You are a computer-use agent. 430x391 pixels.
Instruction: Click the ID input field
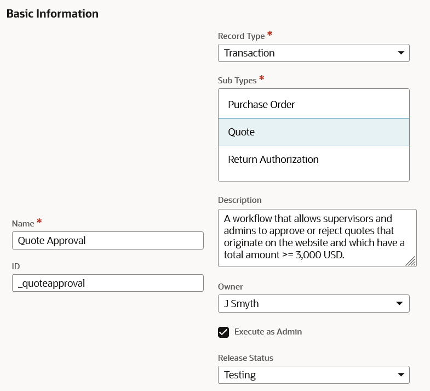click(108, 283)
